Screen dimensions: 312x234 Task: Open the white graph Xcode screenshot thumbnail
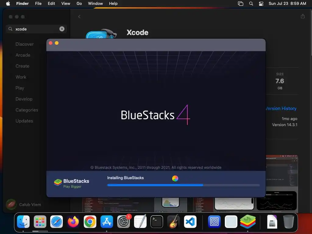coord(234,204)
